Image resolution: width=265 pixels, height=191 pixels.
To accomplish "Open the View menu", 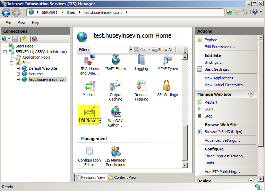I will pyautogui.click(x=22, y=23).
